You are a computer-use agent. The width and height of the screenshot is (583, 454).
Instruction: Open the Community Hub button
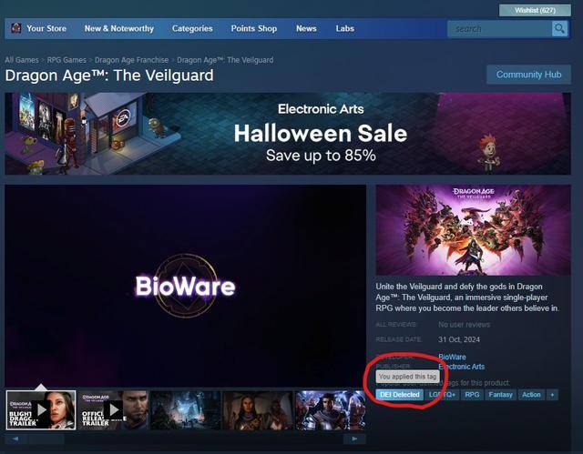528,75
